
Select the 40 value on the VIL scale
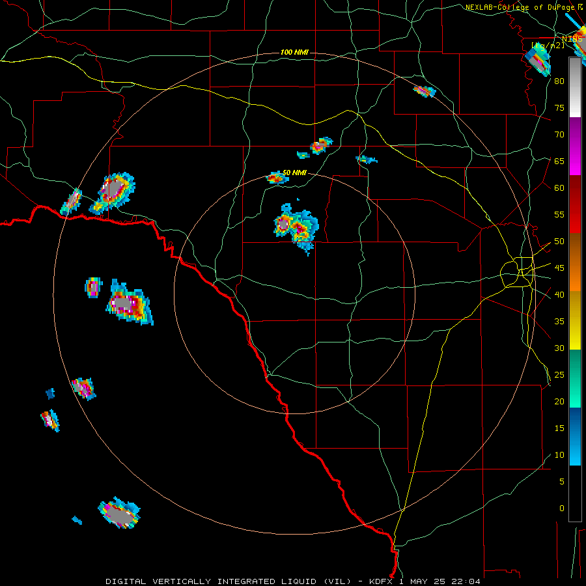[559, 294]
